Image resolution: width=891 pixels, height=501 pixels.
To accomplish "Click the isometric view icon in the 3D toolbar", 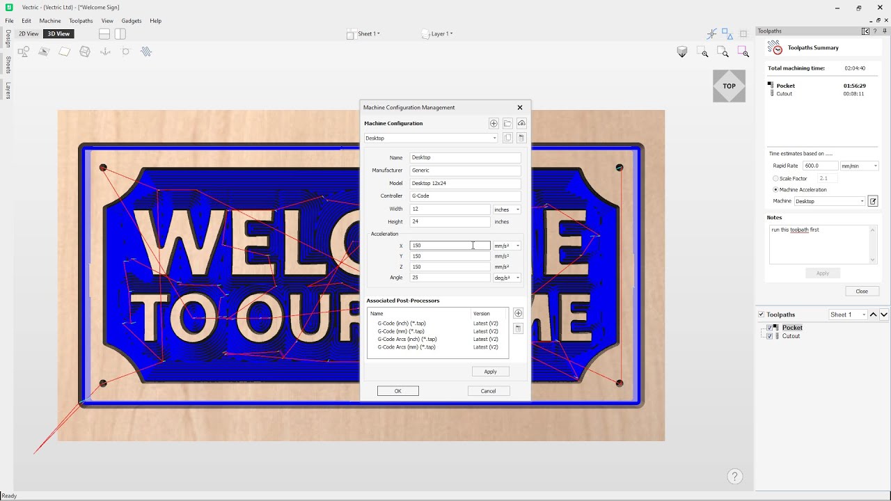I will [85, 51].
